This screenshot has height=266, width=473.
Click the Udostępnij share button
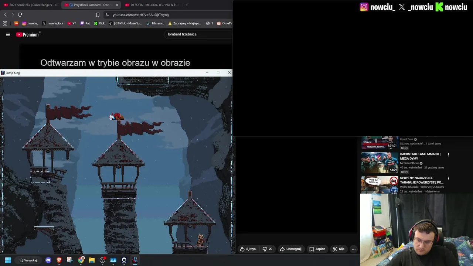pyautogui.click(x=291, y=249)
